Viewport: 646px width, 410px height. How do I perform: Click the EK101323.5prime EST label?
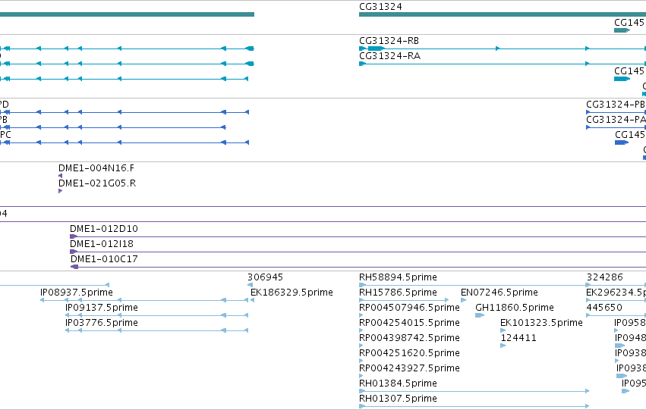[x=541, y=323]
